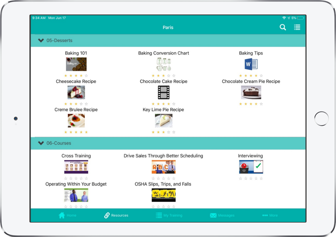This screenshot has height=237, width=336.
Task: Collapse the 06-Courses section
Action: [41, 143]
